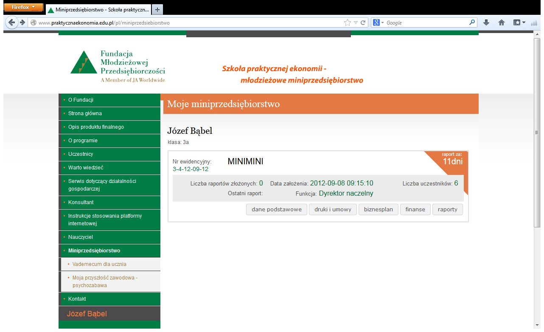Click the date 2012-09-08 09:15:10
The height and width of the screenshot is (332, 544).
click(x=342, y=183)
